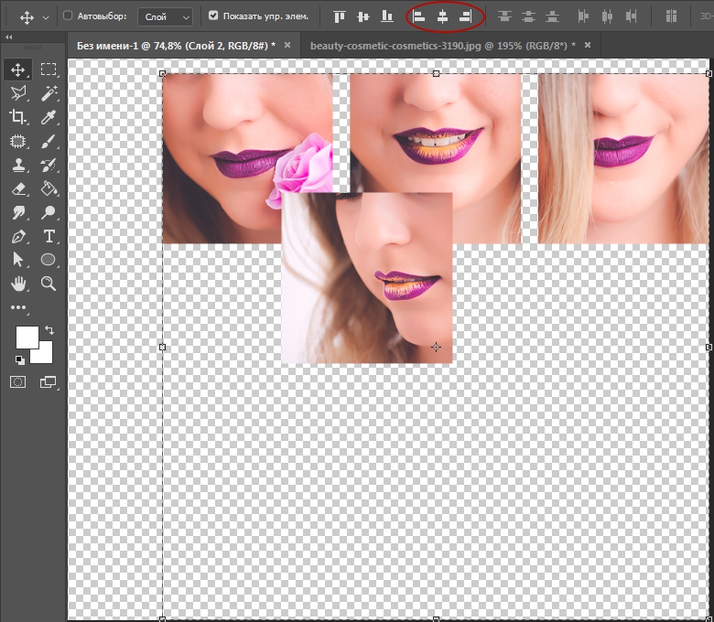Viewport: 714px width, 622px height.
Task: Align left edges of layers
Action: pos(418,16)
